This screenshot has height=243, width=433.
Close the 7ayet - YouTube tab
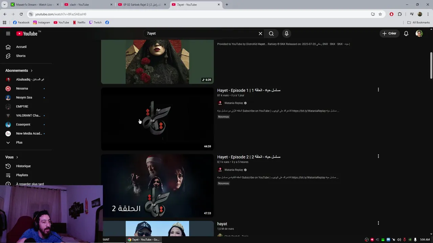click(219, 5)
